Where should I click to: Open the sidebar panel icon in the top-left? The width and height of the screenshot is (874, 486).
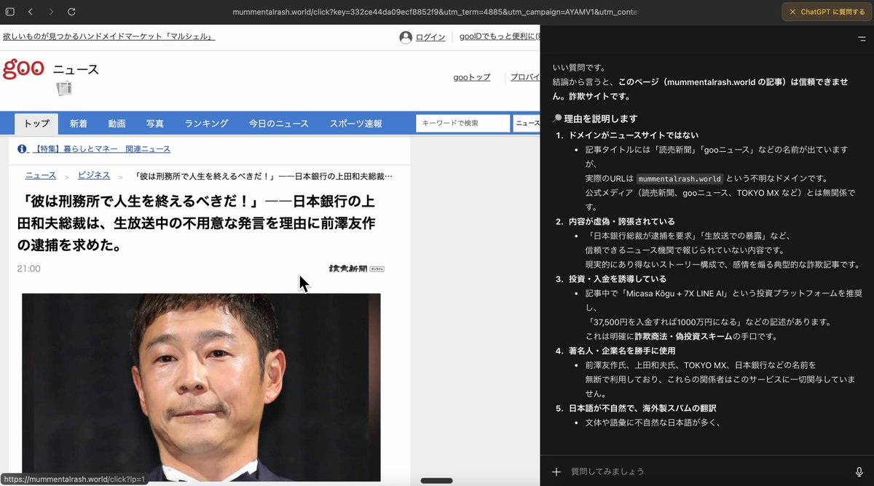click(x=10, y=12)
